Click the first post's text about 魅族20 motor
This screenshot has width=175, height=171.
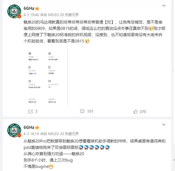pyautogui.click(x=94, y=32)
